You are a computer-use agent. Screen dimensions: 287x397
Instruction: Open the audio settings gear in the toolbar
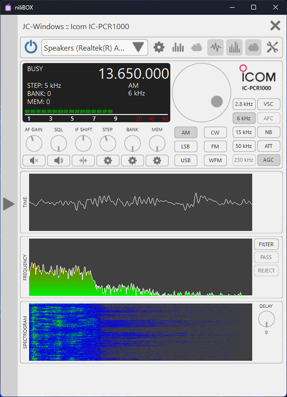(x=159, y=47)
